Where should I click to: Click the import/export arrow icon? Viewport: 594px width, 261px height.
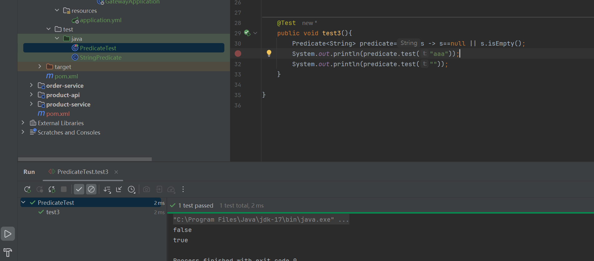[159, 189]
